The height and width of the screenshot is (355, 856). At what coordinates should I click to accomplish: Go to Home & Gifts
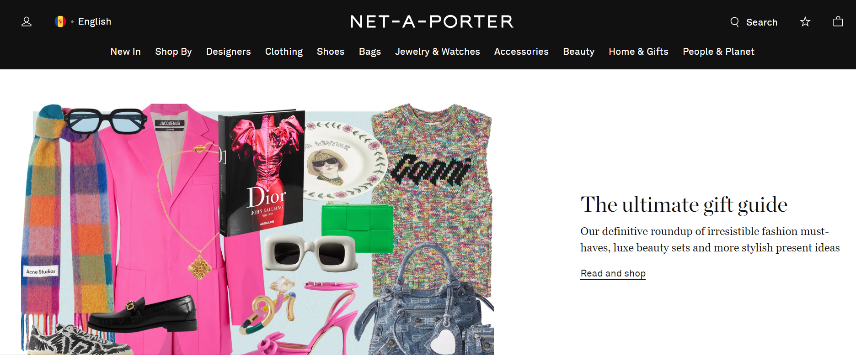[x=638, y=52]
